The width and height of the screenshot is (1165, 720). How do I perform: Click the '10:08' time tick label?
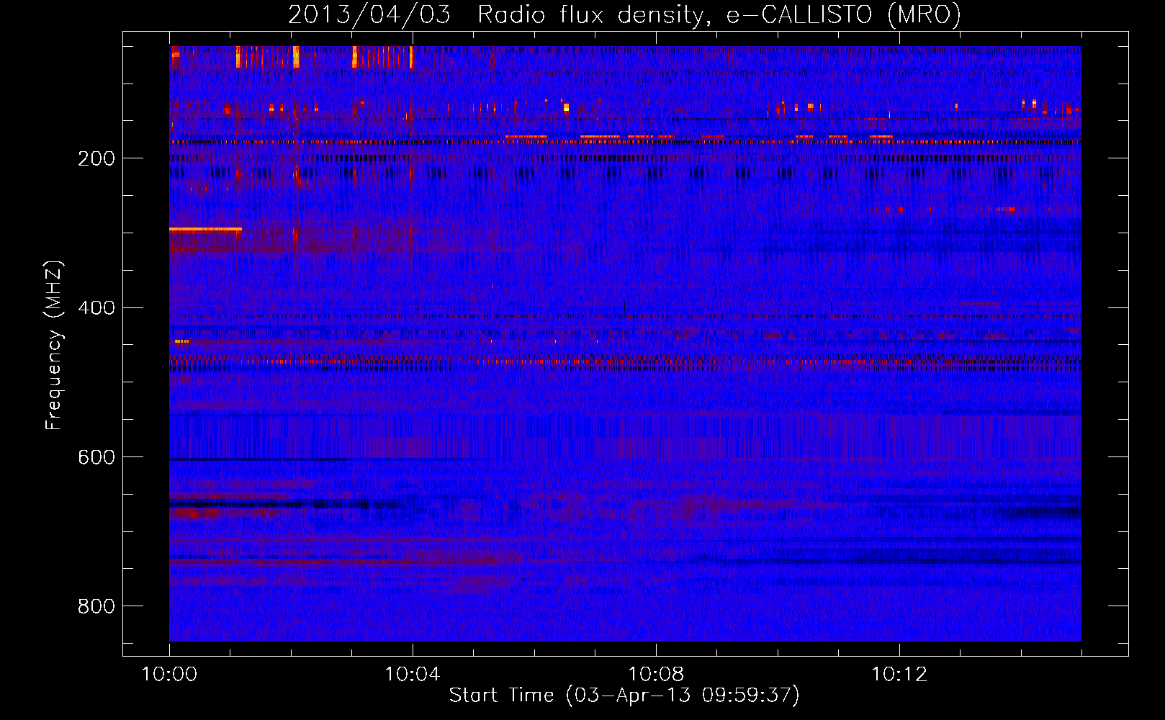tap(656, 675)
